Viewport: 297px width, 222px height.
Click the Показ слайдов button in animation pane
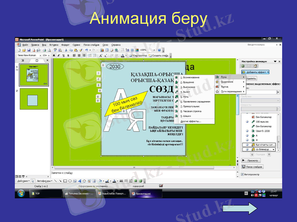(253, 166)
